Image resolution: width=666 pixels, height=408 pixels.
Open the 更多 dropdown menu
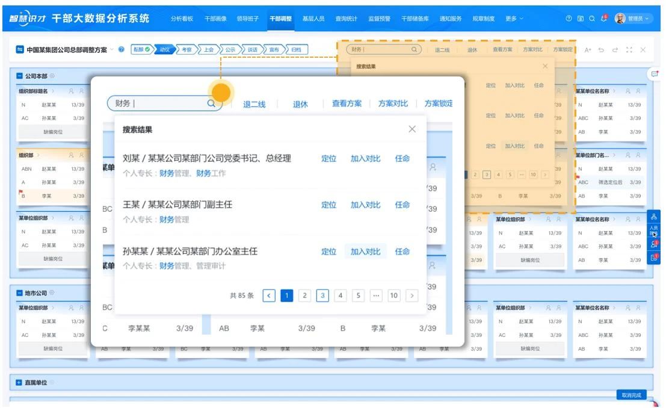click(x=514, y=19)
